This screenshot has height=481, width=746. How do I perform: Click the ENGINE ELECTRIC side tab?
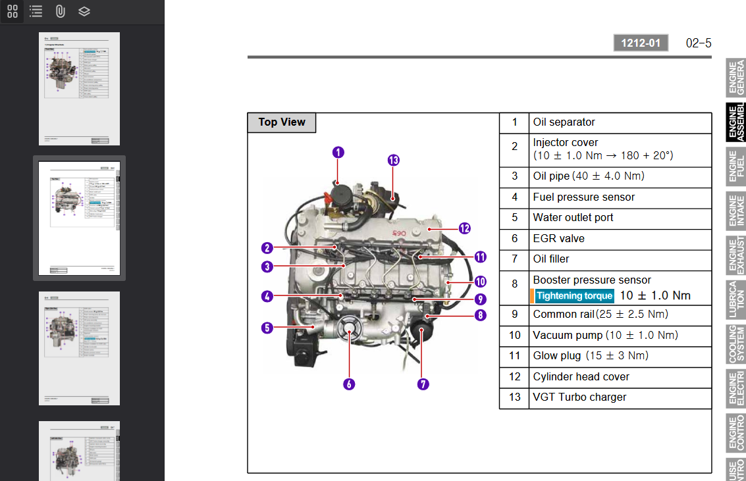(x=735, y=389)
